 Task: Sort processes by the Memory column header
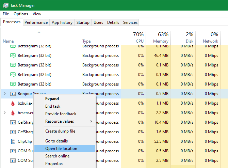pos(158,37)
